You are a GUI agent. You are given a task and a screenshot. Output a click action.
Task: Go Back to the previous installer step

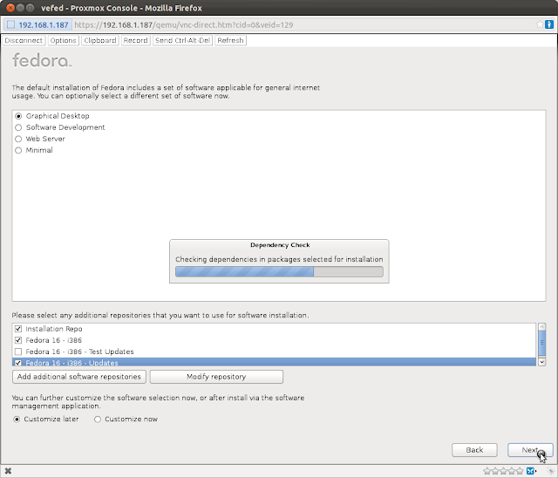pos(474,450)
